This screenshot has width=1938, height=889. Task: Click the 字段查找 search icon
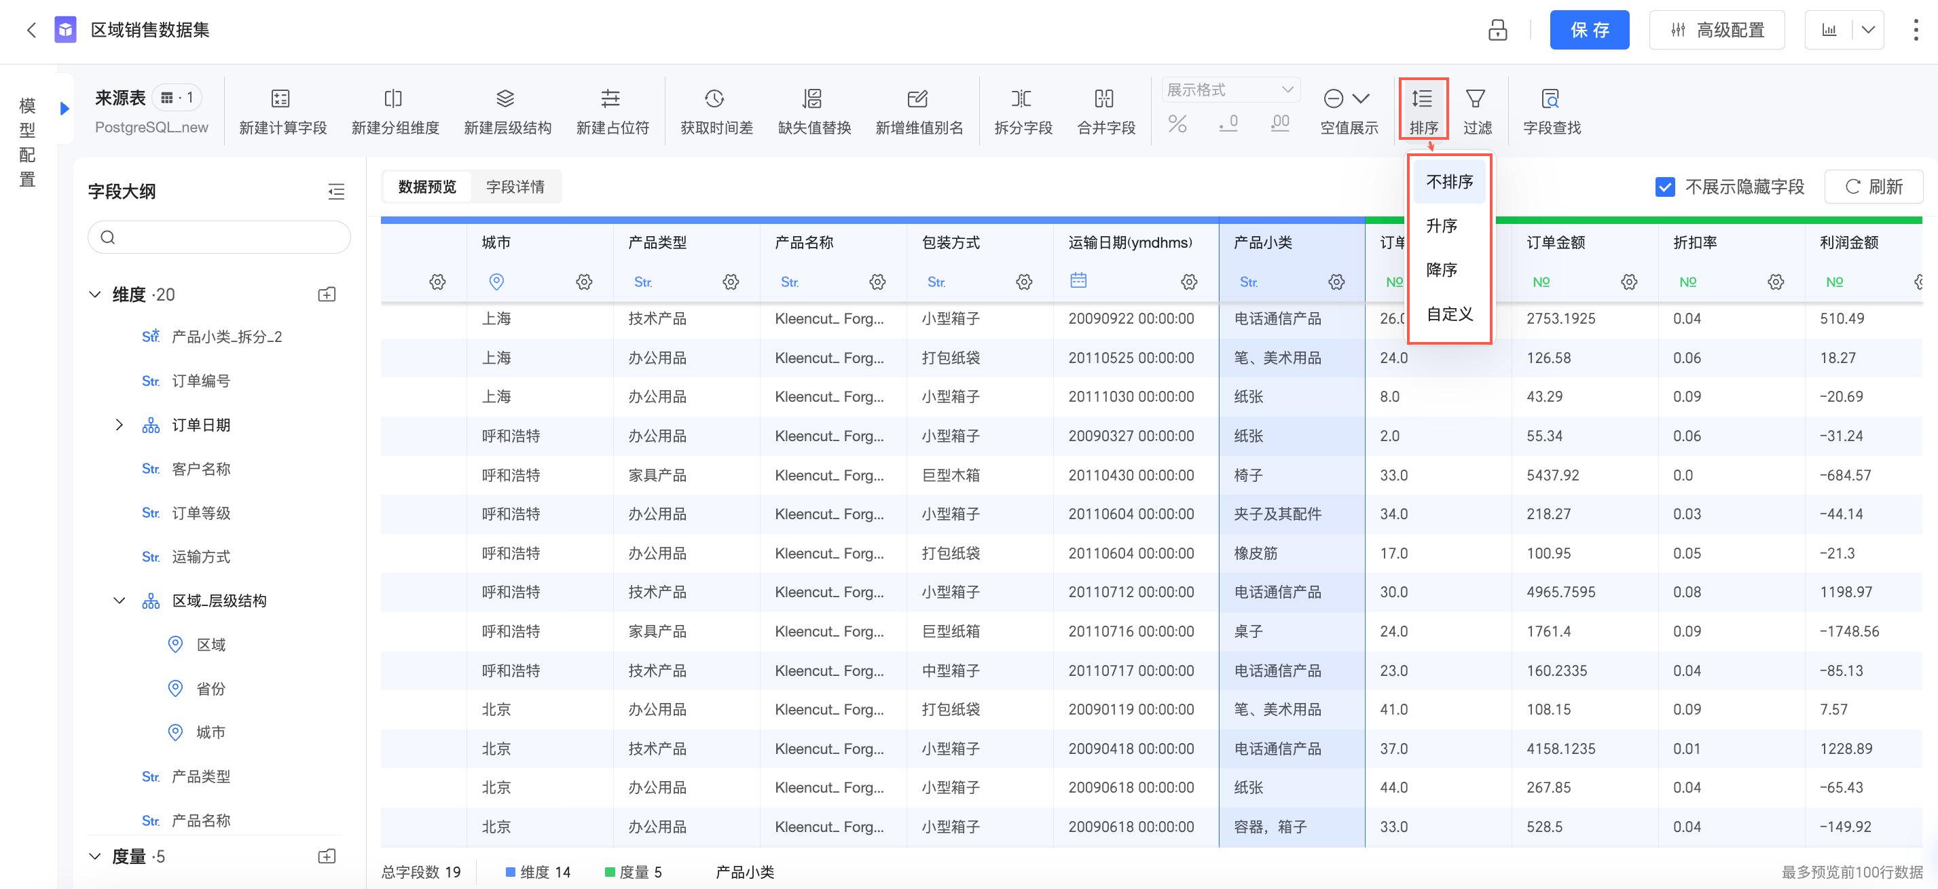[1550, 98]
